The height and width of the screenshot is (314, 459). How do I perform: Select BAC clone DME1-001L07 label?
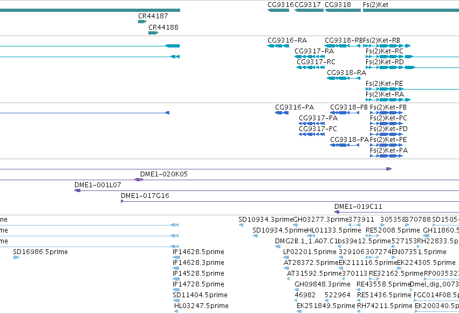click(x=98, y=185)
